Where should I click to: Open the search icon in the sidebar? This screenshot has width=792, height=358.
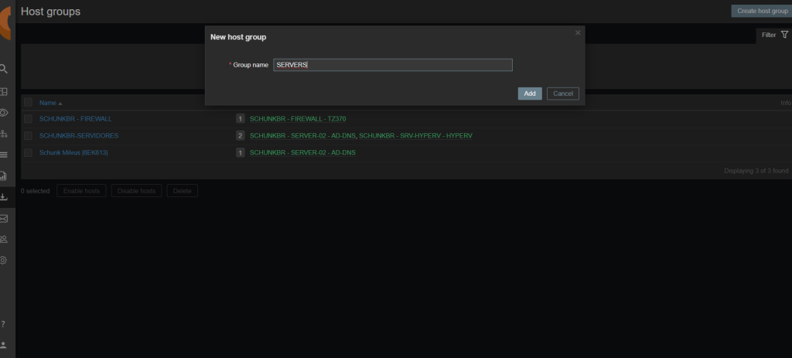click(4, 69)
